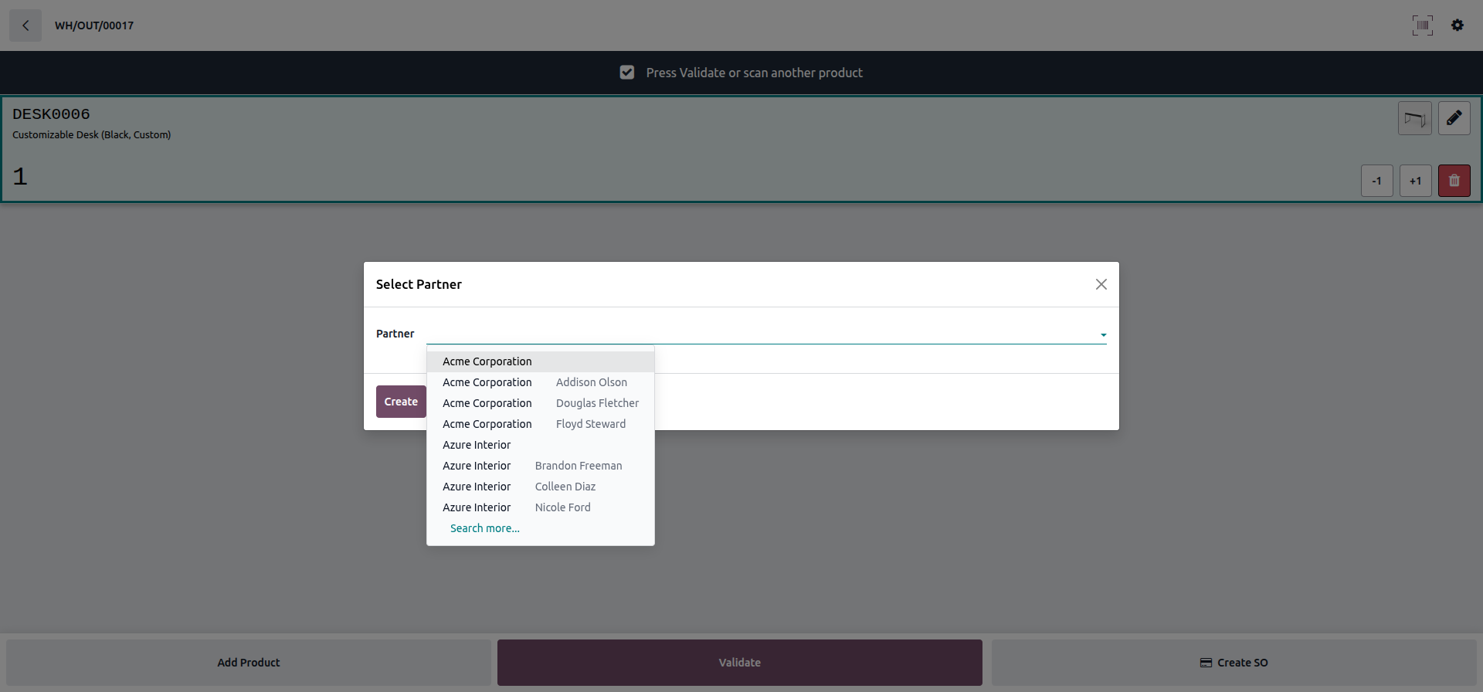Image resolution: width=1483 pixels, height=692 pixels.
Task: Toggle the checkbox beside Press Validate message
Action: [x=627, y=73]
